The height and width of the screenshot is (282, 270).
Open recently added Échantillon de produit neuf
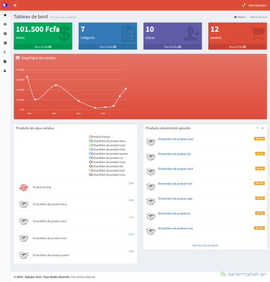pyautogui.click(x=175, y=169)
